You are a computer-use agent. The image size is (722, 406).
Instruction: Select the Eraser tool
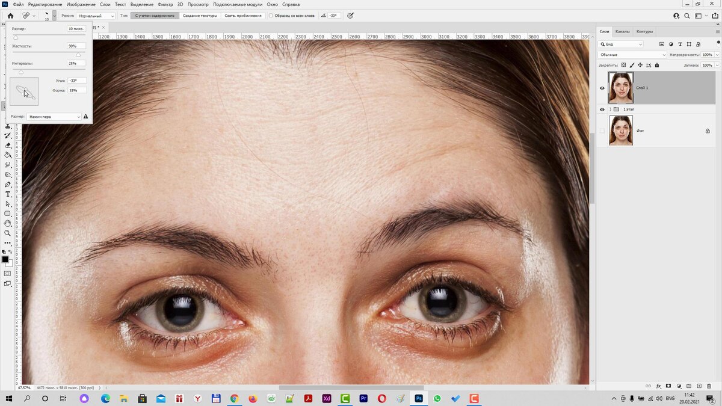(x=8, y=145)
